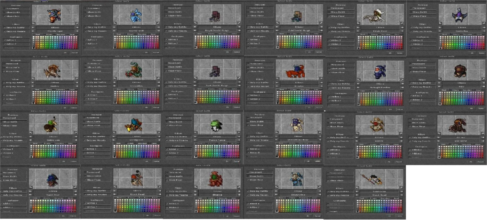Screen dimensions: 487x220
Task: Click the Tamed Panda mount preview
Action: click(x=217, y=124)
